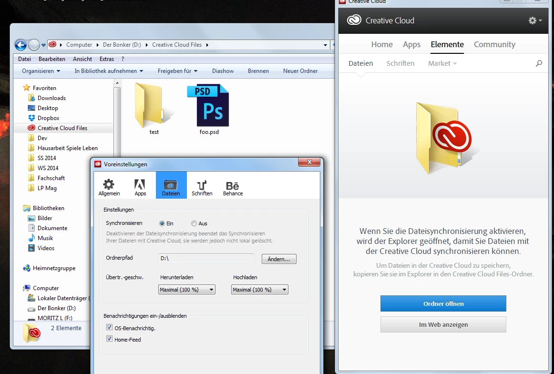
Task: Select the LP Mag favorite folder
Action: [x=47, y=188]
